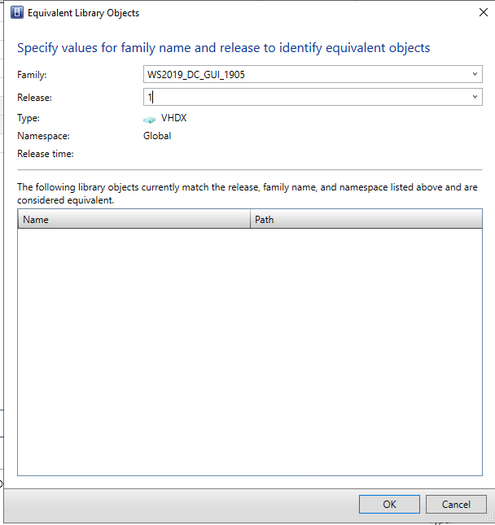Click the 'Release time:' label
Screen dimensions: 495x525
coord(46,154)
